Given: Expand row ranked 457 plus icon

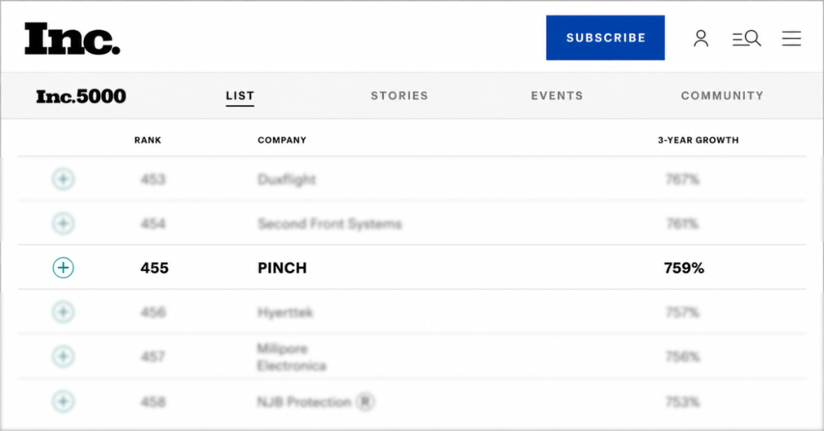Looking at the screenshot, I should [x=63, y=356].
